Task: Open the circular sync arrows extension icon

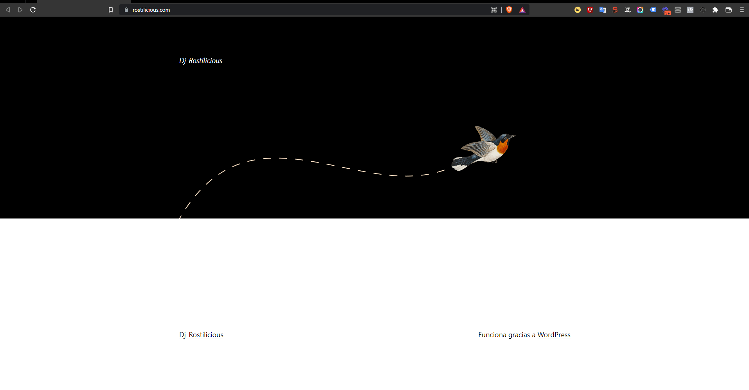Action: click(x=703, y=10)
